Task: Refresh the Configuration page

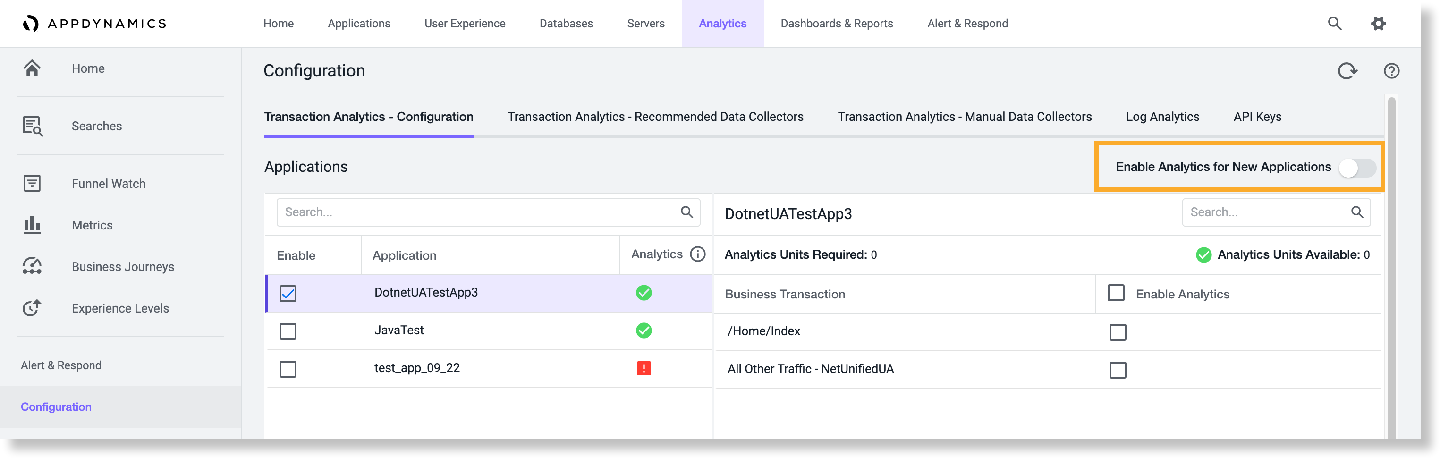Action: pyautogui.click(x=1347, y=71)
